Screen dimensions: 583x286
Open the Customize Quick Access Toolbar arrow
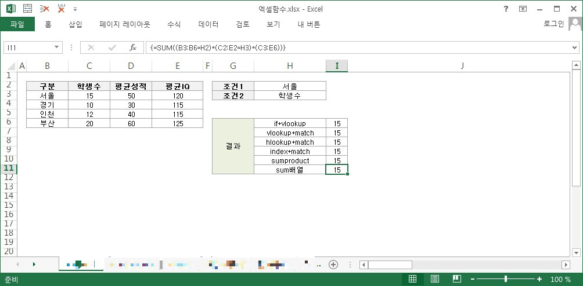click(x=75, y=9)
